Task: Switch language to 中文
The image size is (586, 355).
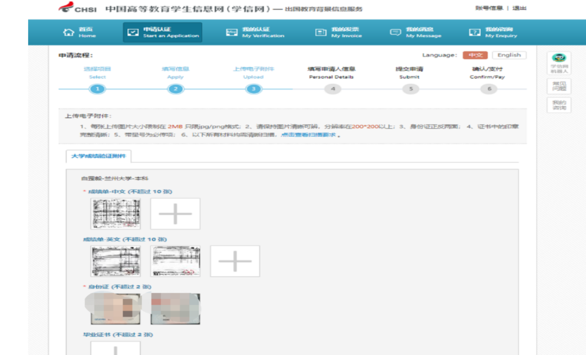Action: pyautogui.click(x=475, y=55)
